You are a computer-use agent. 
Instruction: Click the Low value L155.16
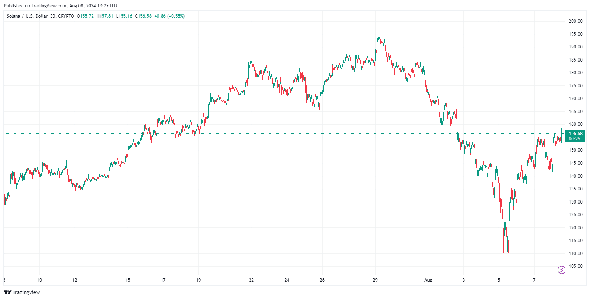[x=124, y=16]
